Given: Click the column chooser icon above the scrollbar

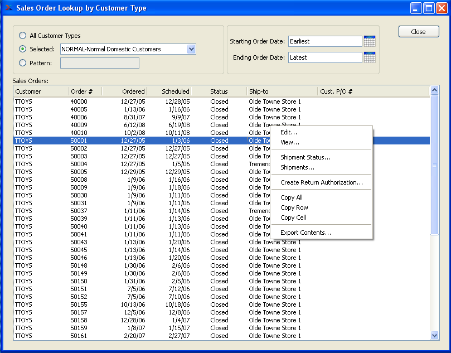Looking at the screenshot, I should tap(434, 91).
